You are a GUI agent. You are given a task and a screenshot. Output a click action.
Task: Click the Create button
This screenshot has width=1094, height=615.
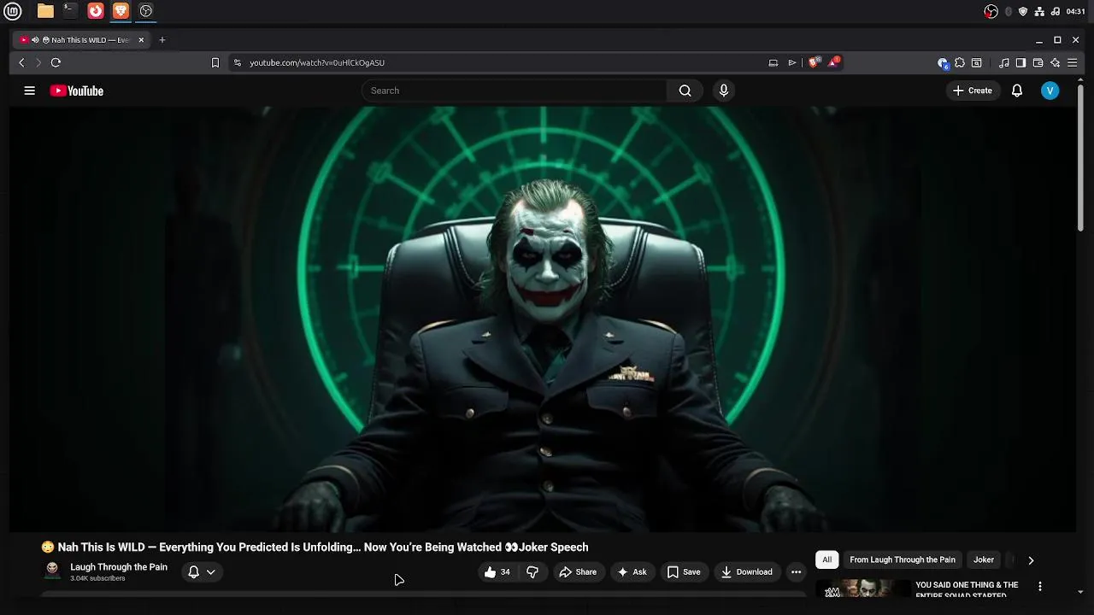973,91
